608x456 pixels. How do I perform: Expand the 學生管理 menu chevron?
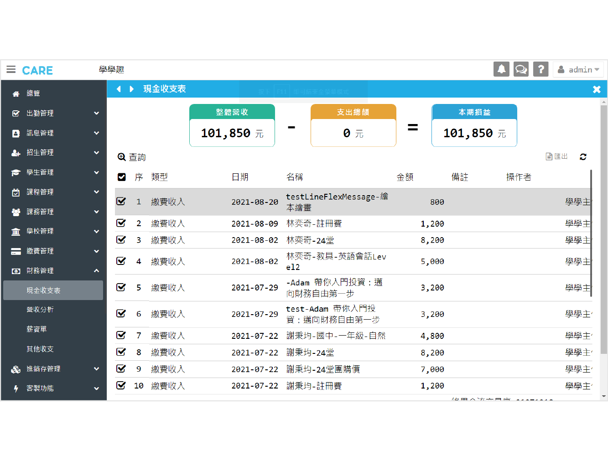[96, 172]
